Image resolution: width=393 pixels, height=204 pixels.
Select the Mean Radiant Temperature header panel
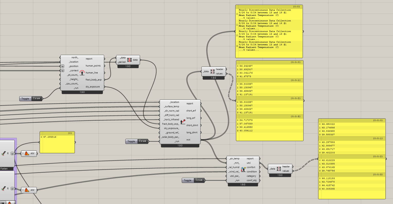click(269, 31)
